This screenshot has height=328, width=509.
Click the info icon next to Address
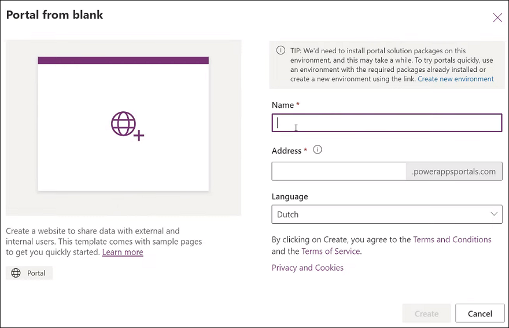click(317, 150)
